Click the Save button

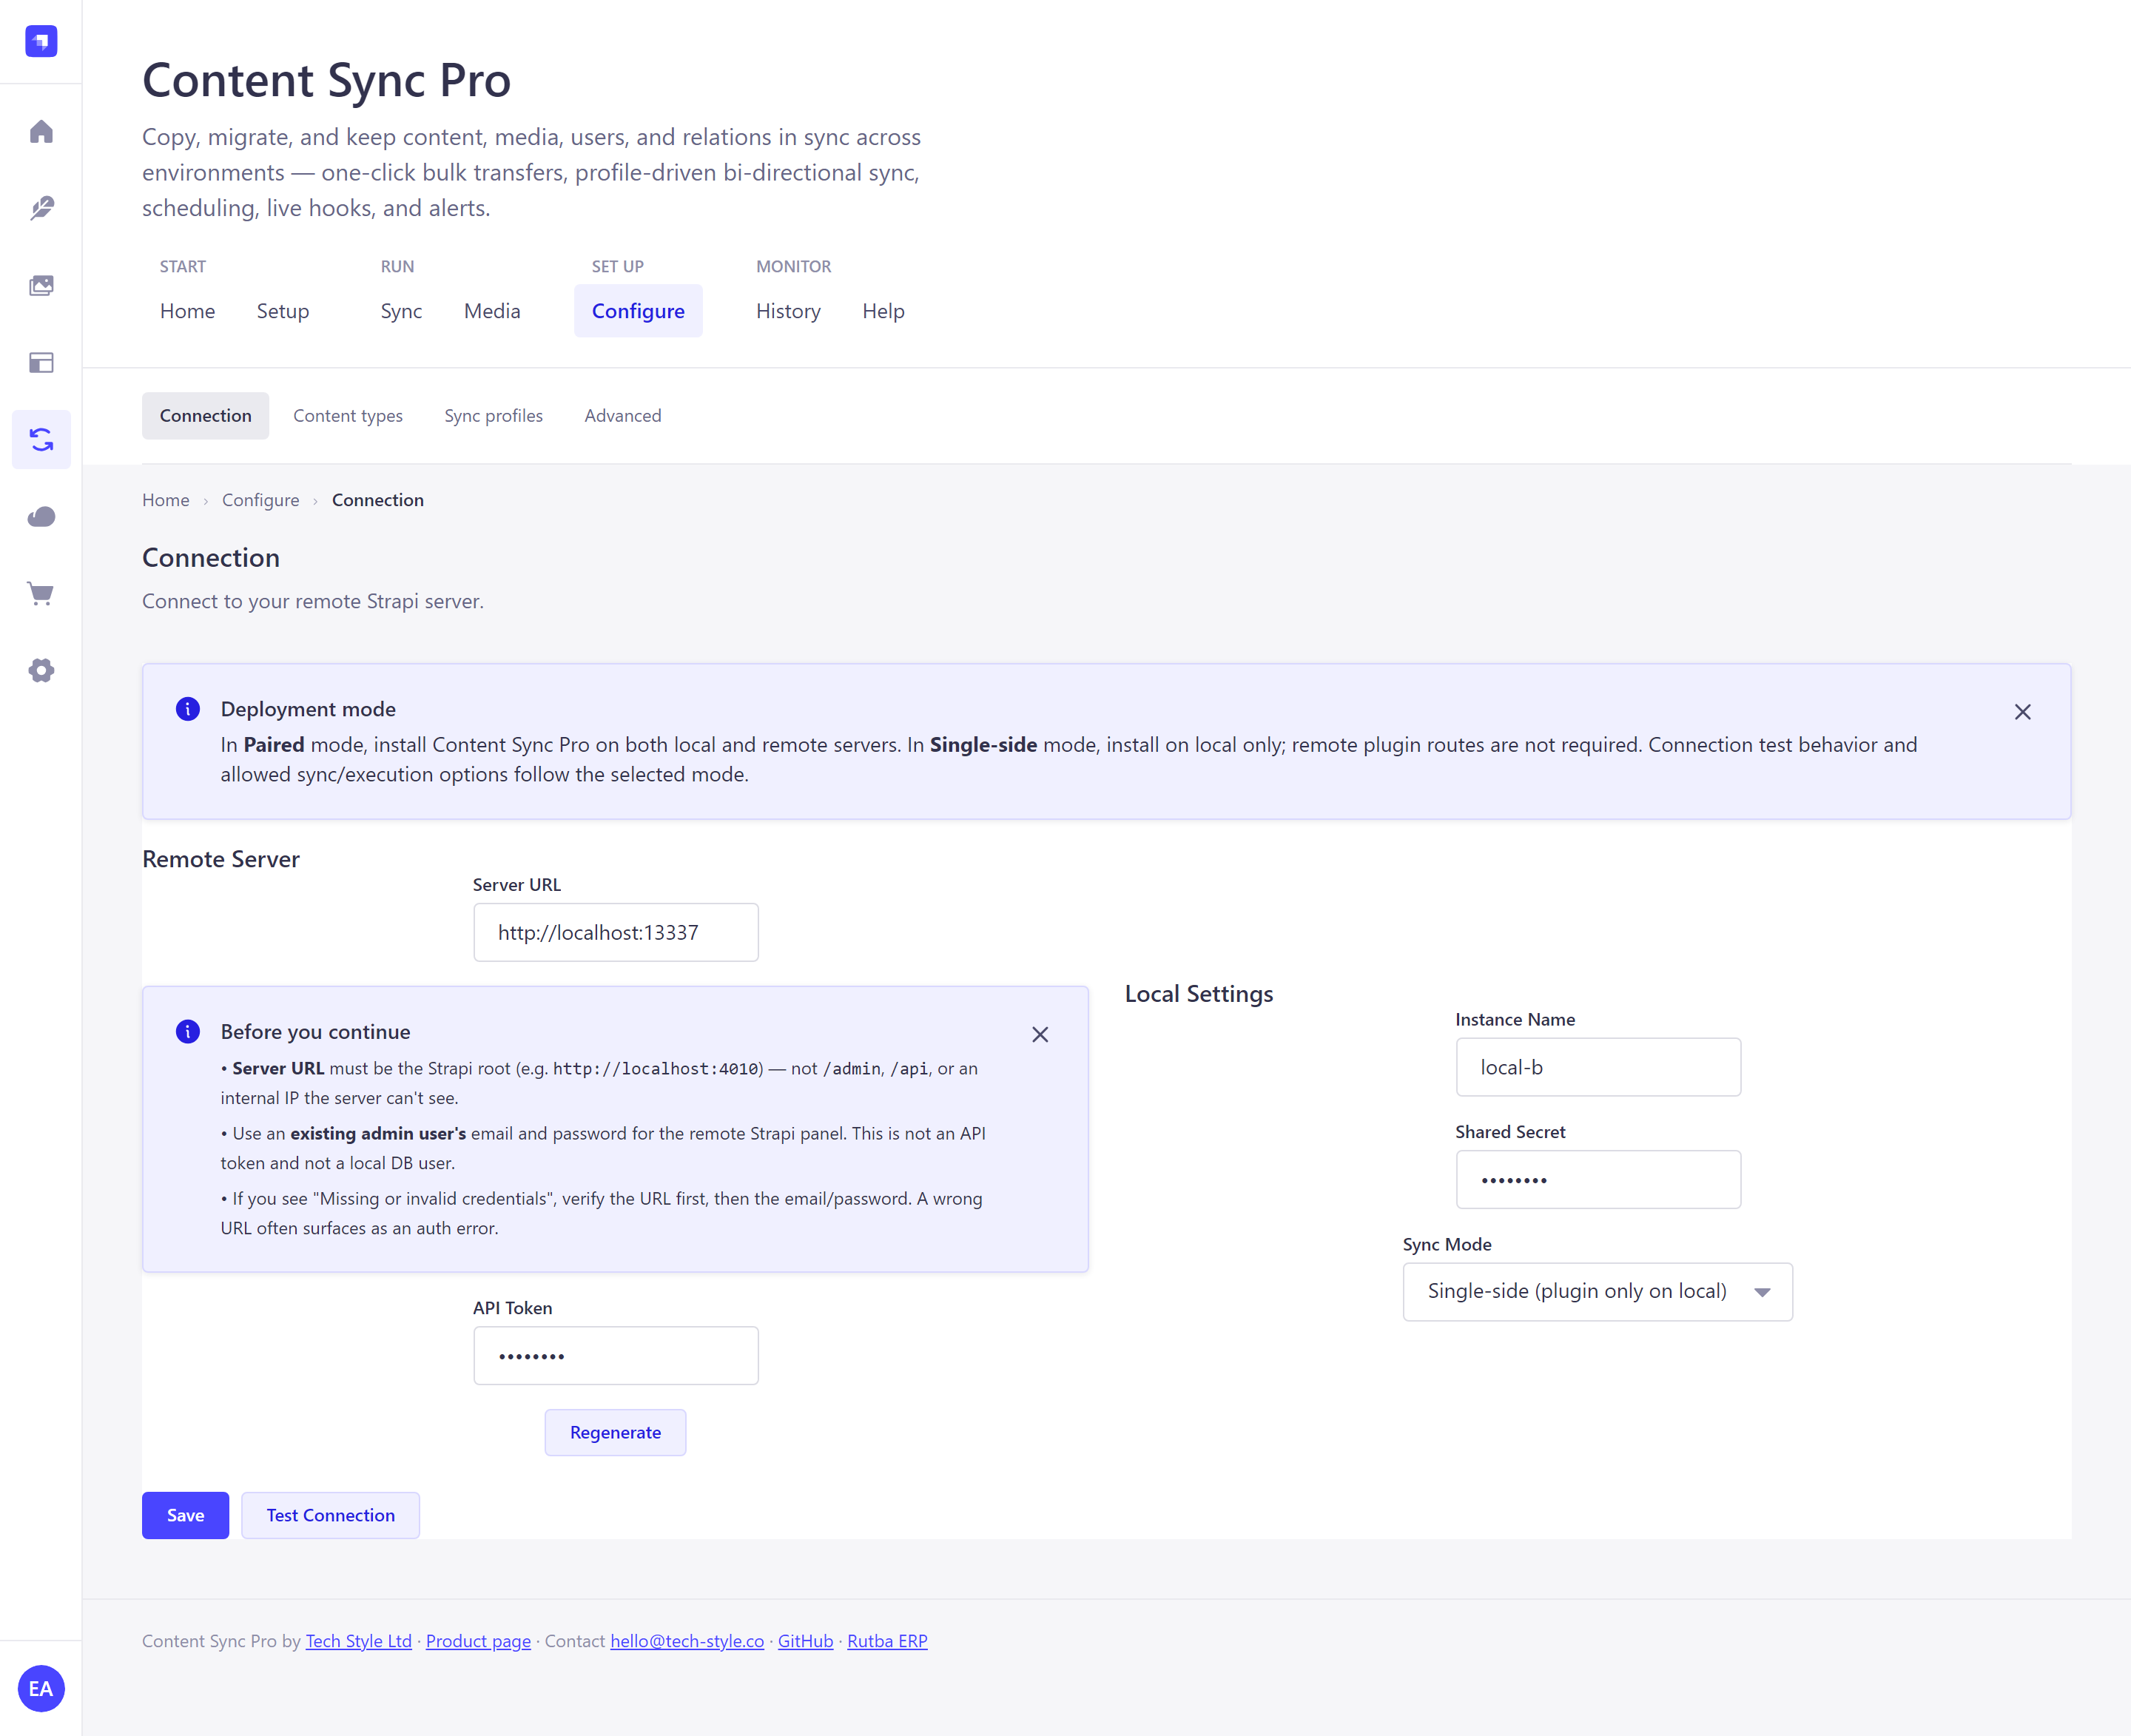(185, 1515)
